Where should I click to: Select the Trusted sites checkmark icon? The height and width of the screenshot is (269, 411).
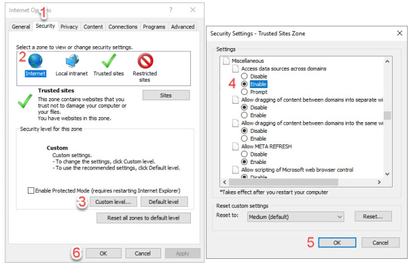click(108, 61)
